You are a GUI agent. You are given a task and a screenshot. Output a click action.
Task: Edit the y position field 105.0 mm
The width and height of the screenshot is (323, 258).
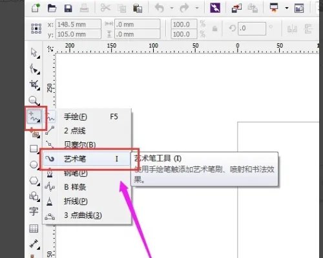tap(78, 34)
